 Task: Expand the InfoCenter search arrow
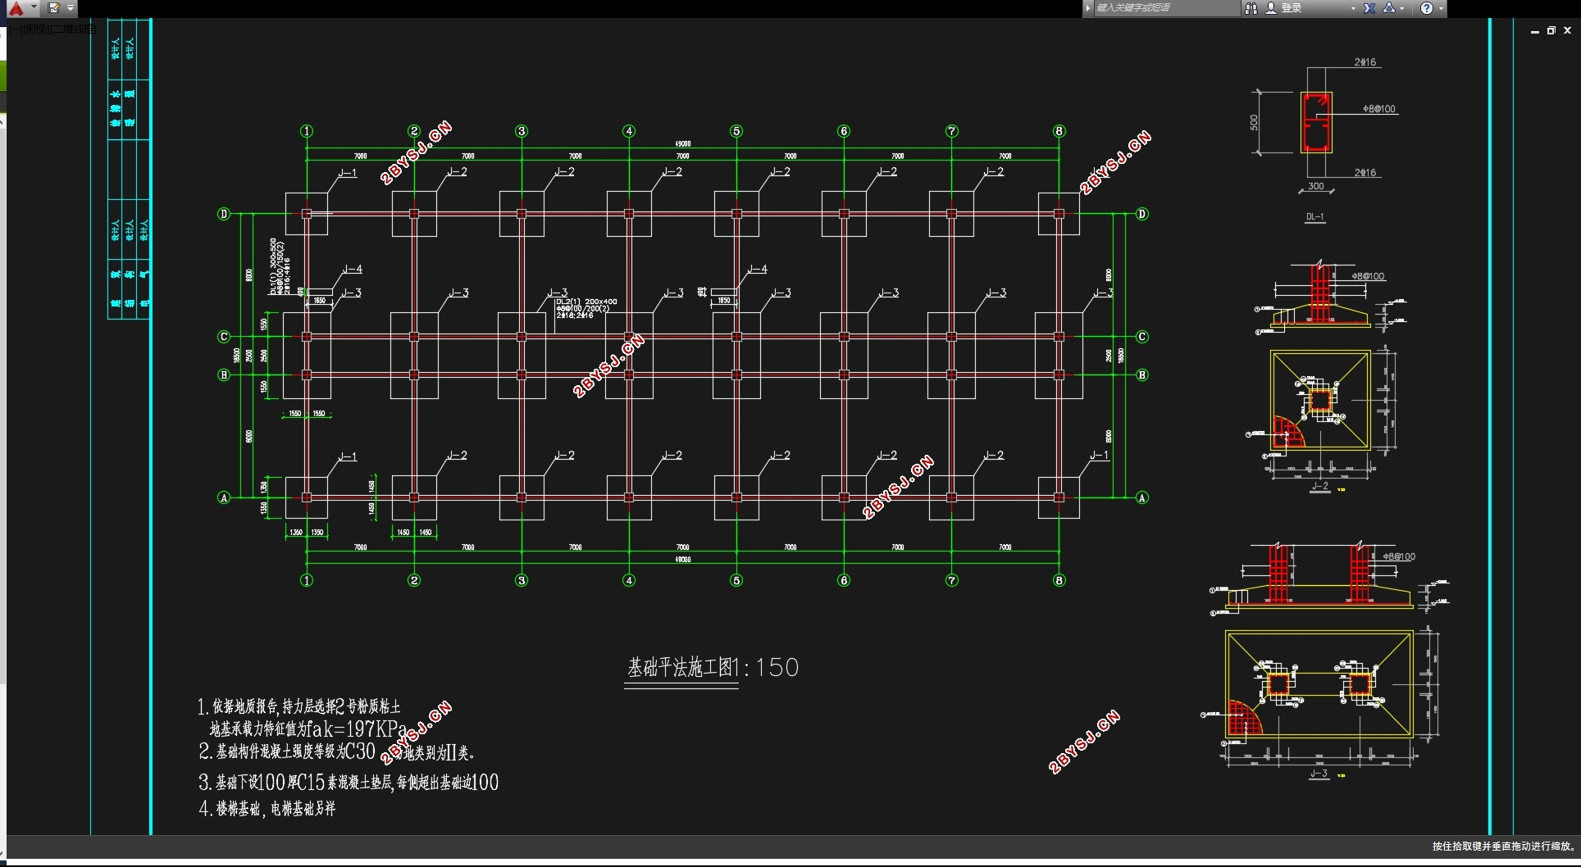(x=1088, y=8)
